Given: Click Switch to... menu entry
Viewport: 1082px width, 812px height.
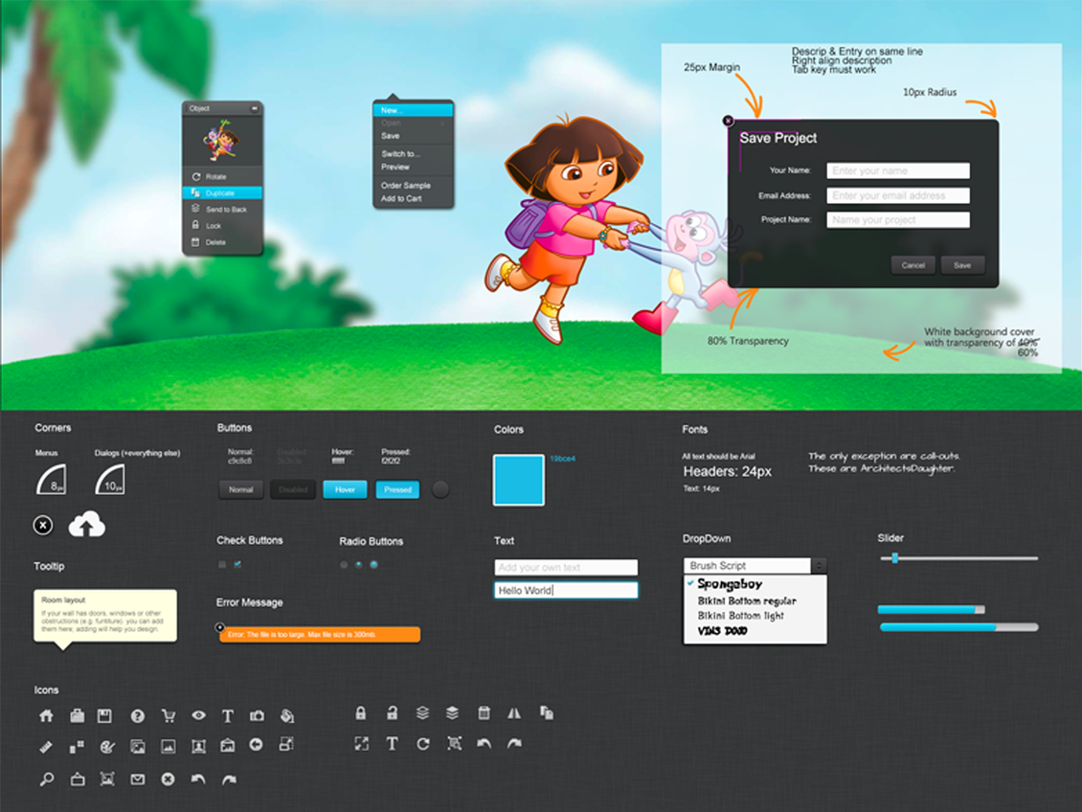Looking at the screenshot, I should pyautogui.click(x=414, y=154).
